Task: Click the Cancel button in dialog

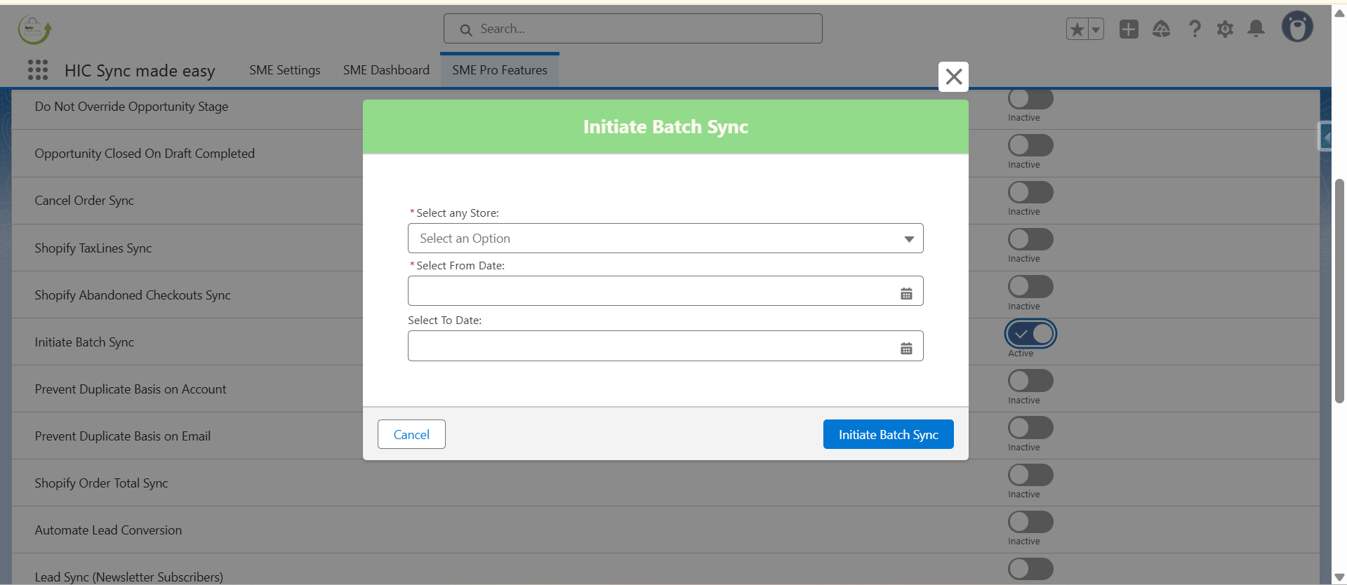Action: (411, 435)
